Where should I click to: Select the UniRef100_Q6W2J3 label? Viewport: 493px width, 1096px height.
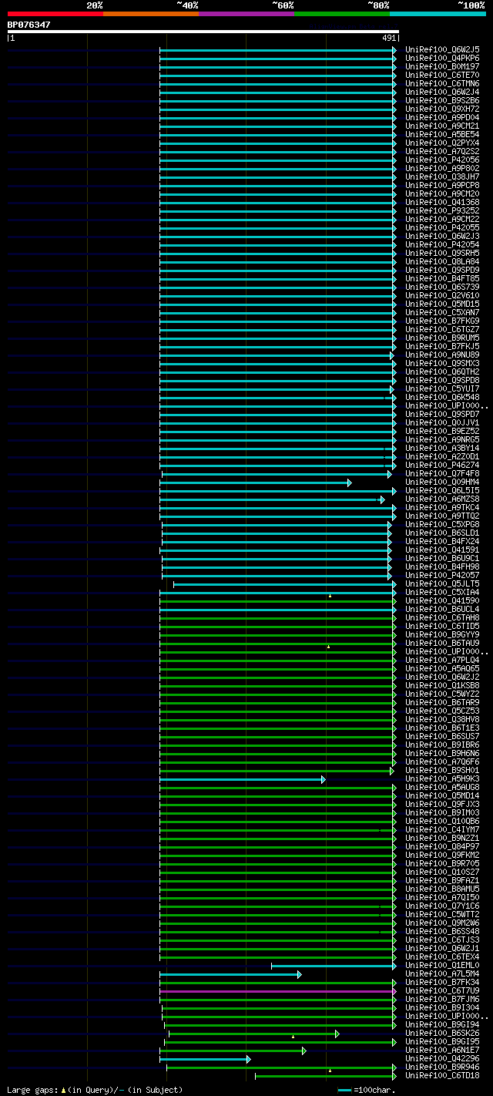point(442,236)
